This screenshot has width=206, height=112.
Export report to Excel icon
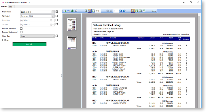[72, 11]
